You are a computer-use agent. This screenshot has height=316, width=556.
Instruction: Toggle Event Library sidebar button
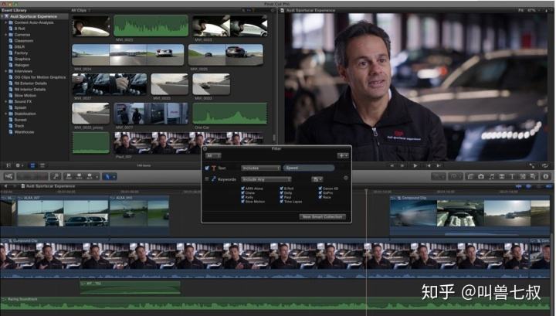click(x=8, y=165)
